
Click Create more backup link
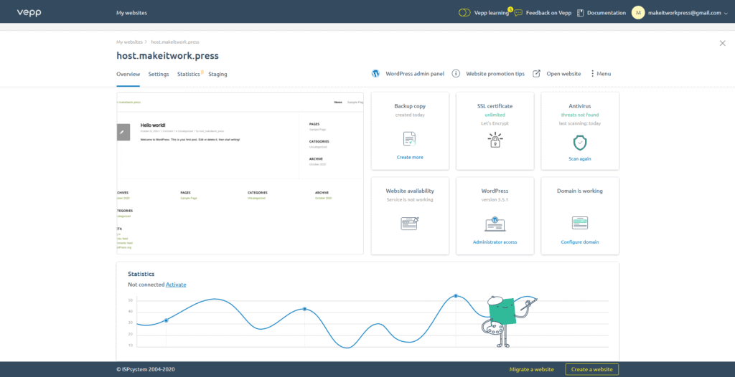click(x=410, y=158)
